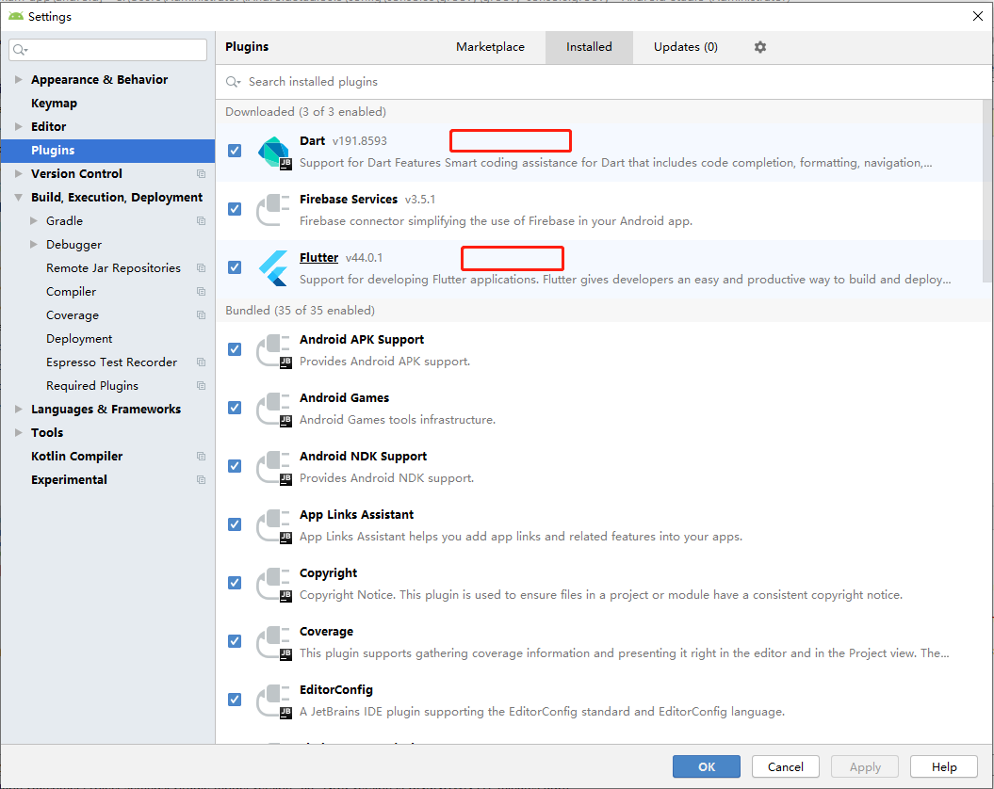
Task: Click the magnifier icon in settings search box
Action: pos(21,50)
